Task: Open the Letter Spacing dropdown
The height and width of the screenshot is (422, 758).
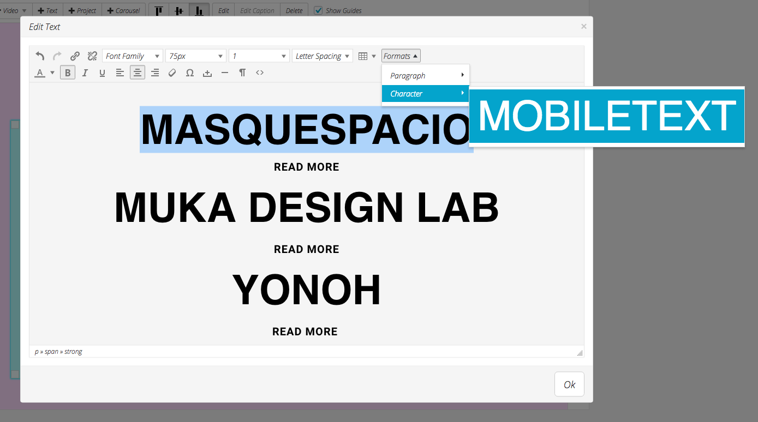Action: (321, 55)
